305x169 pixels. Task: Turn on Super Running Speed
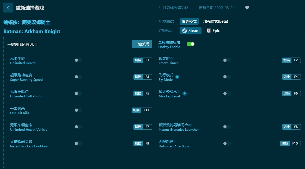(78, 77)
